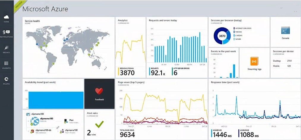Viewport: 301px width, 140px height.
Task: Click the Internet Explorer legend swatch
Action: (x=234, y=28)
